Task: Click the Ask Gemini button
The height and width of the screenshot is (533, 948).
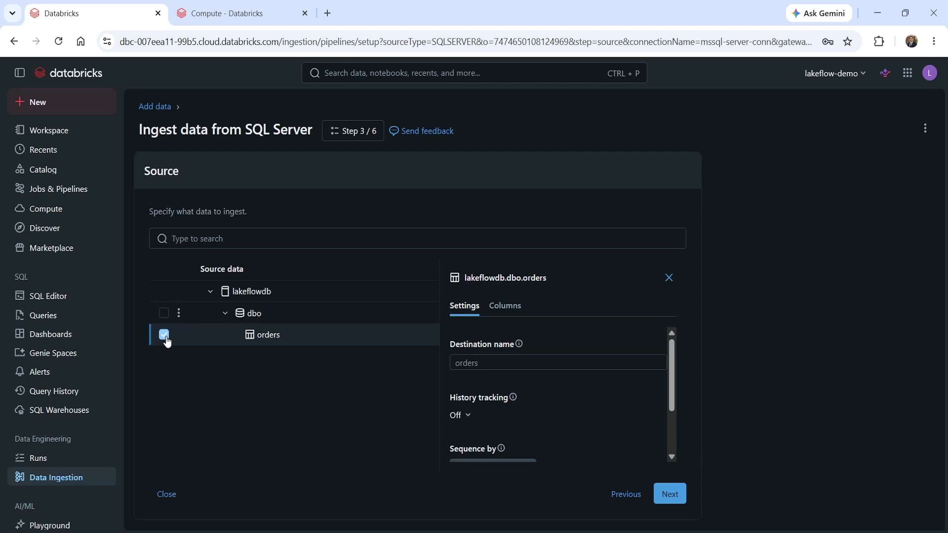Action: click(x=819, y=13)
